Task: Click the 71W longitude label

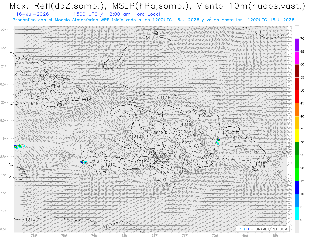Action: coord(185,236)
